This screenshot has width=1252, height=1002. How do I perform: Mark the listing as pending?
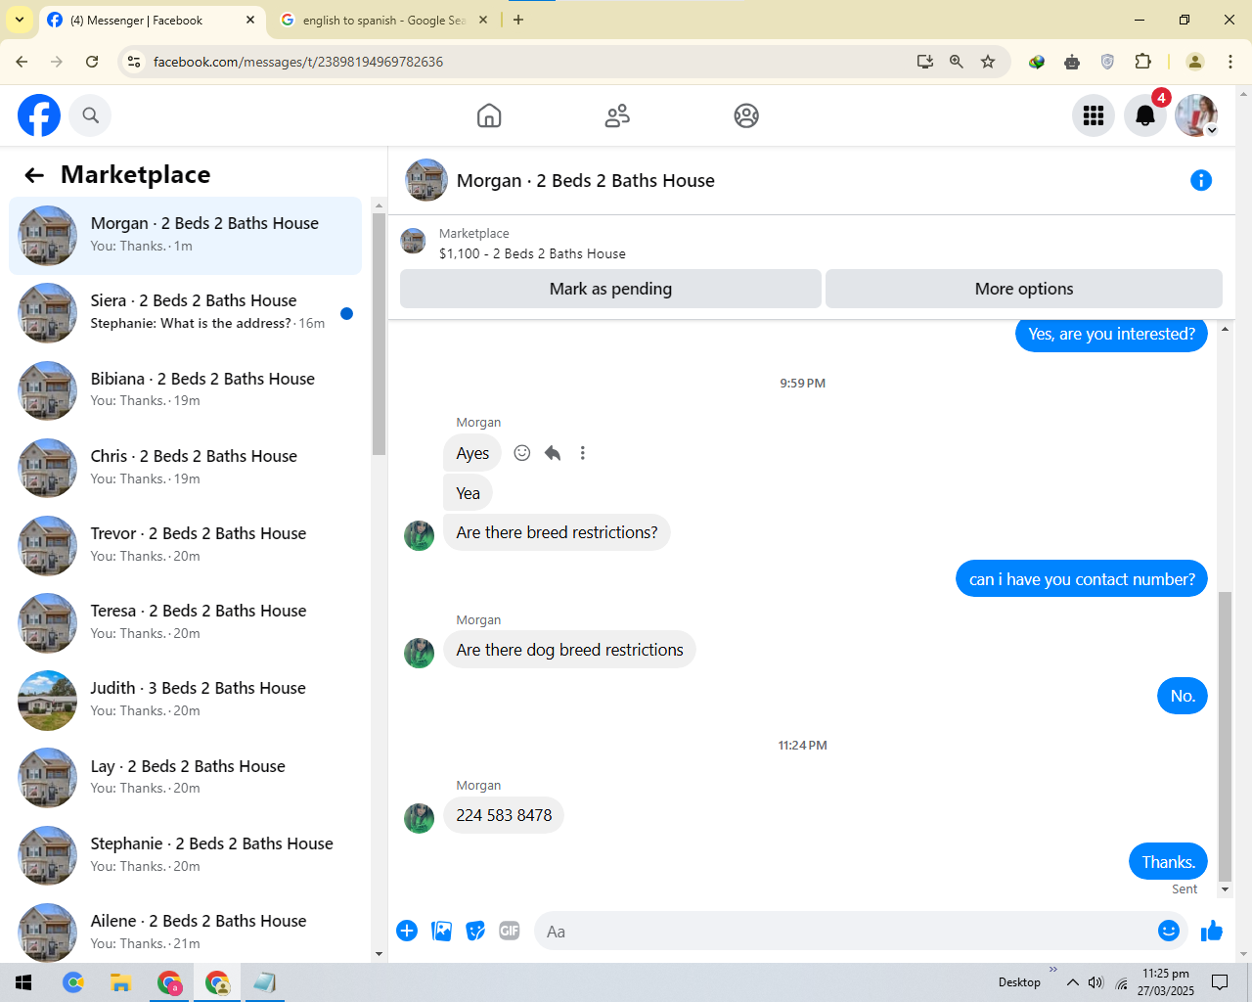610,289
